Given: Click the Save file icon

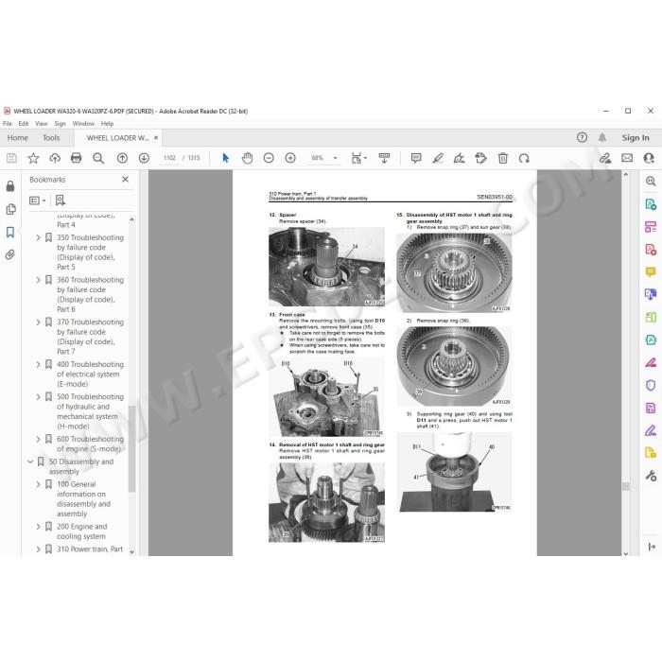Looking at the screenshot, I should click(11, 158).
